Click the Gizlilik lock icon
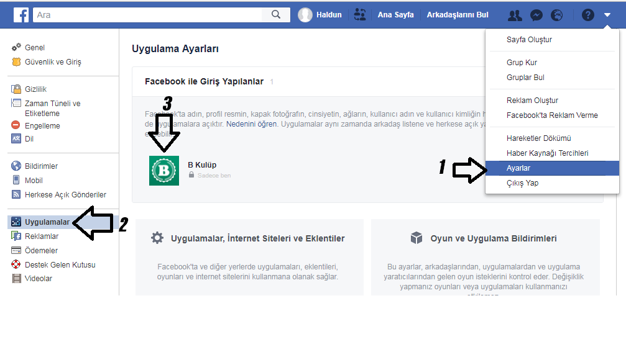 tap(16, 89)
